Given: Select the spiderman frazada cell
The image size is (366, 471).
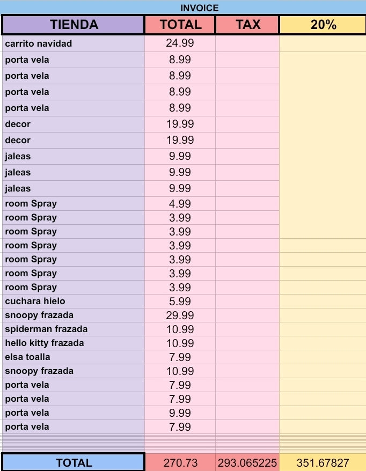Looking at the screenshot, I should pyautogui.click(x=74, y=329).
